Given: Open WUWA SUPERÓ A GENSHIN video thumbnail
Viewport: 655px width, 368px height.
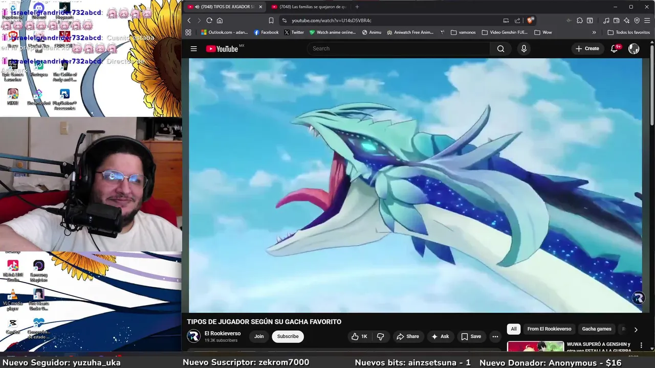Looking at the screenshot, I should tap(535, 347).
